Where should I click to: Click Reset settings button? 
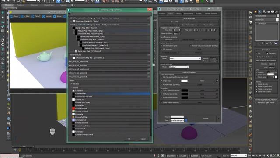coord(209,25)
